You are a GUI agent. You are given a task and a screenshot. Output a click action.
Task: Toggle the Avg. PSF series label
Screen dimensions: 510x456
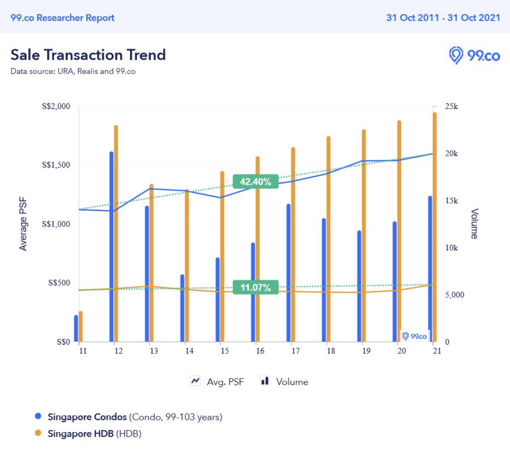225,382
